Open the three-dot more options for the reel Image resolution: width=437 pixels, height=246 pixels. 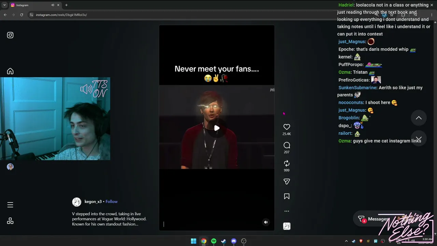287,211
